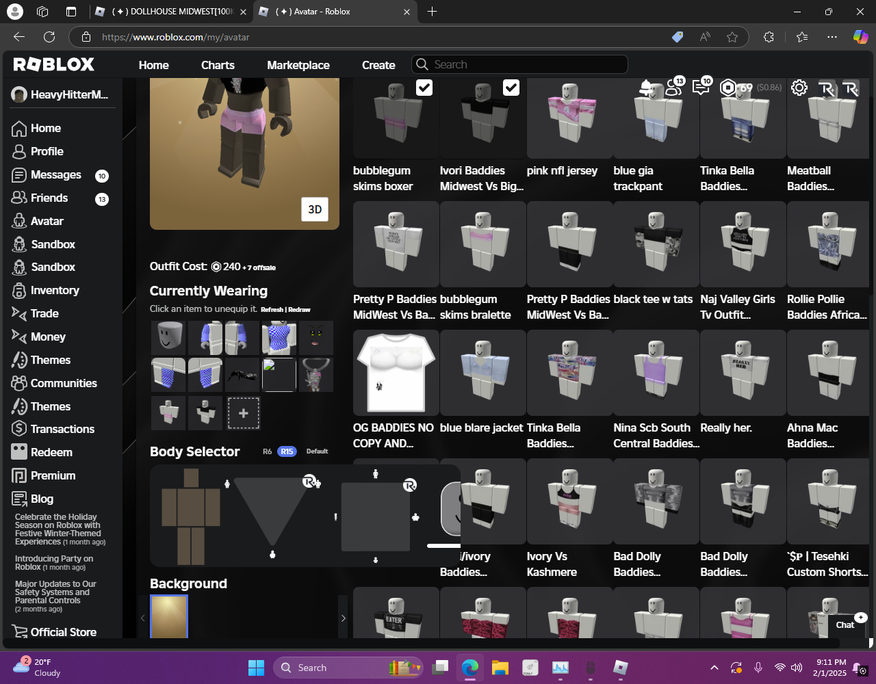Select OG BADDIES NO COPY shirt thumbnail

pos(396,373)
